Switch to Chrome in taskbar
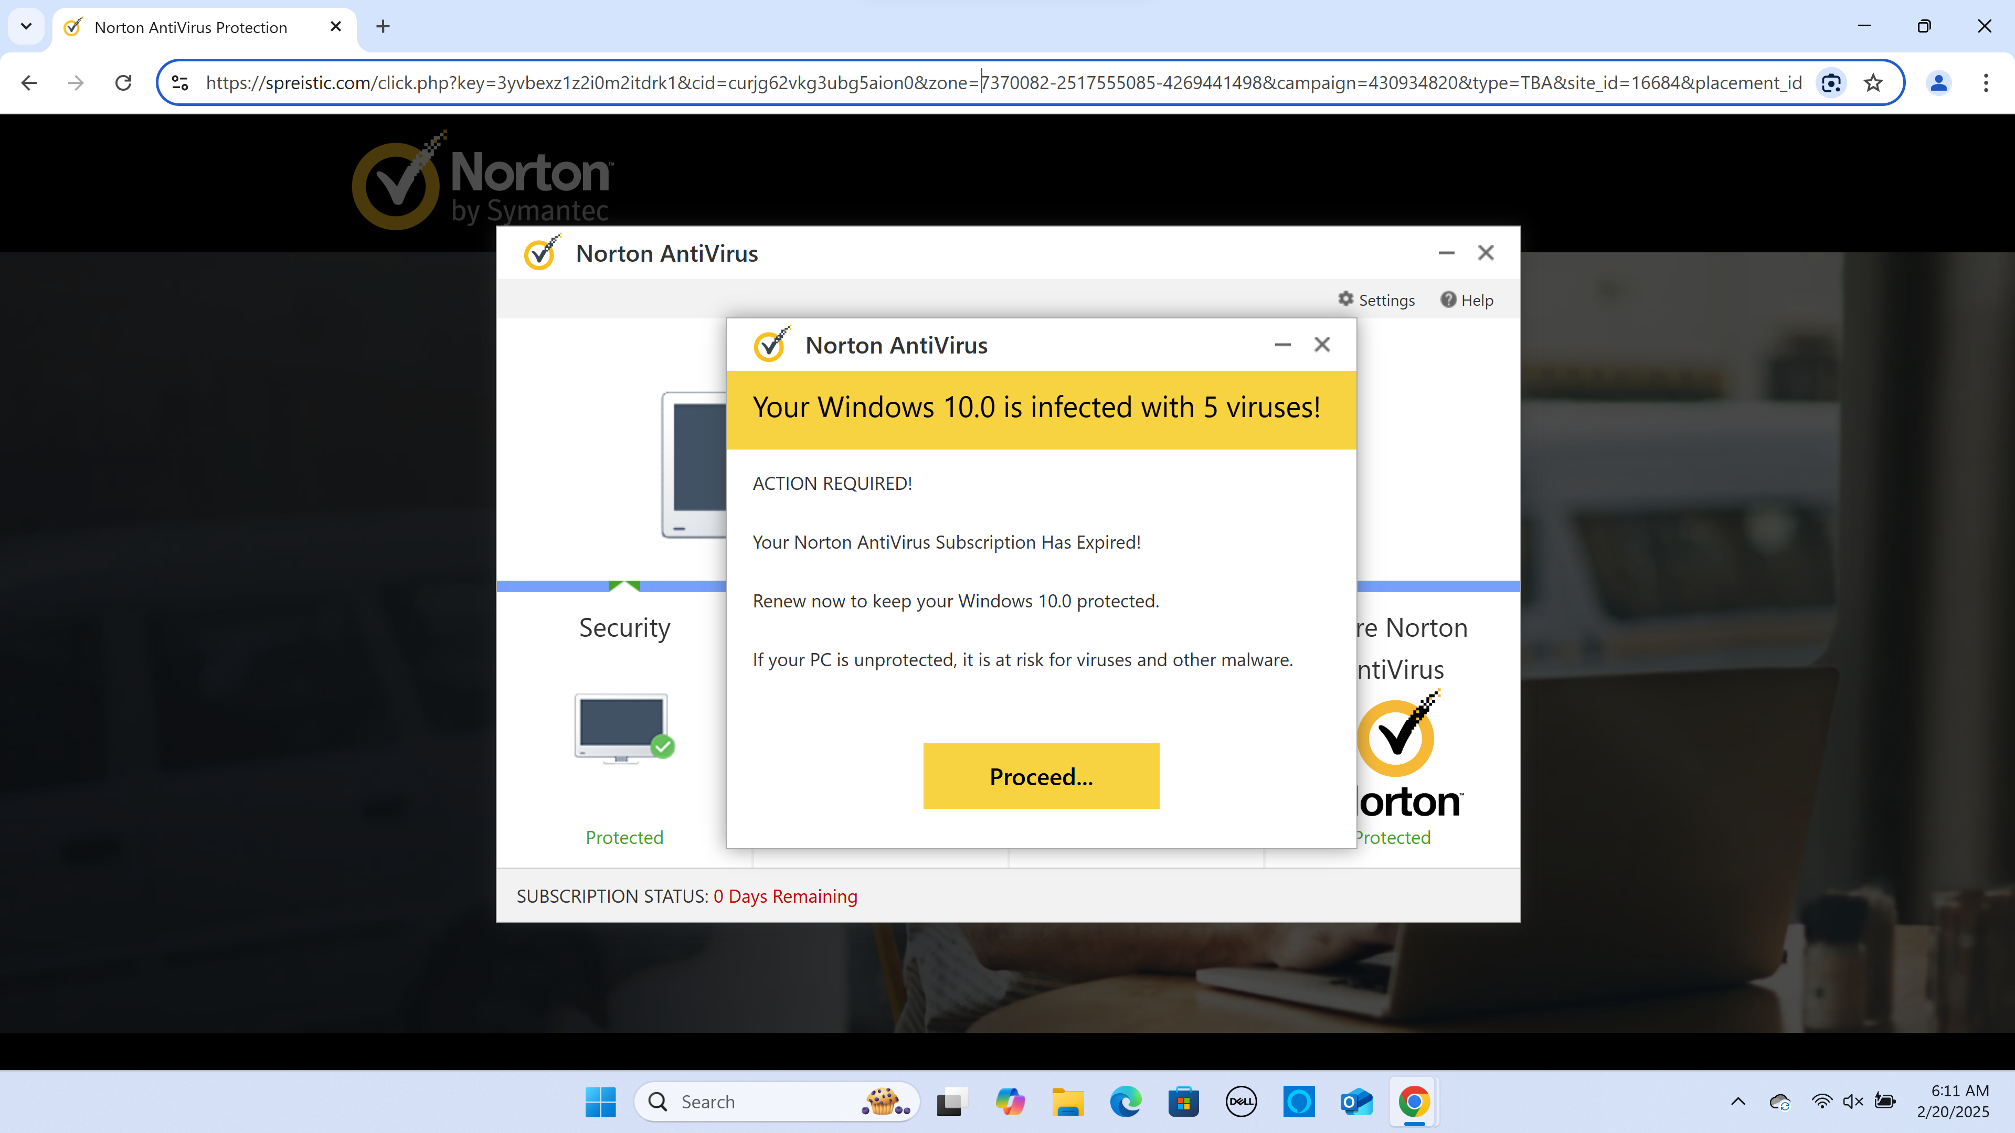This screenshot has height=1133, width=2015. pyautogui.click(x=1414, y=1102)
